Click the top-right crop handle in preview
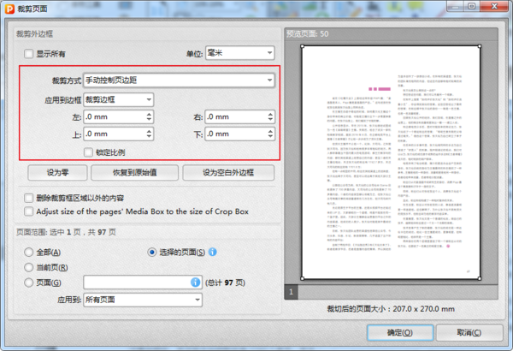Screen dimensions: 513x351 click(x=480, y=46)
